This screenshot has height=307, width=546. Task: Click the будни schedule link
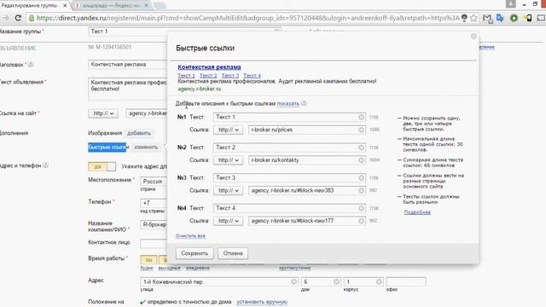point(147,268)
